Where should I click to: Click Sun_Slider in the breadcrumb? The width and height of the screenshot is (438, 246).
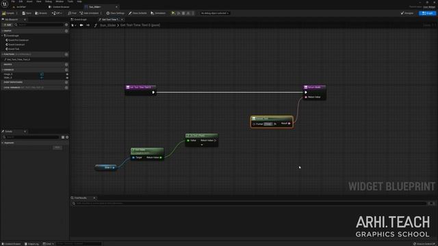click(108, 25)
